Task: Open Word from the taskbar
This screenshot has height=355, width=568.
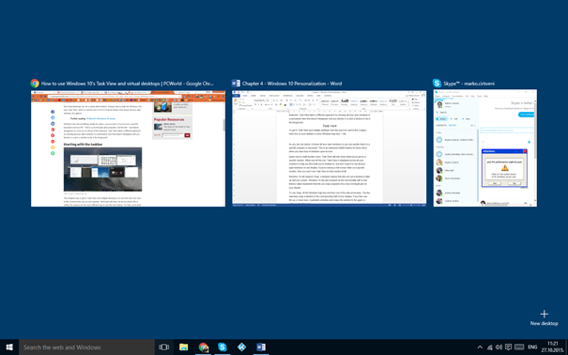Action: (261, 347)
